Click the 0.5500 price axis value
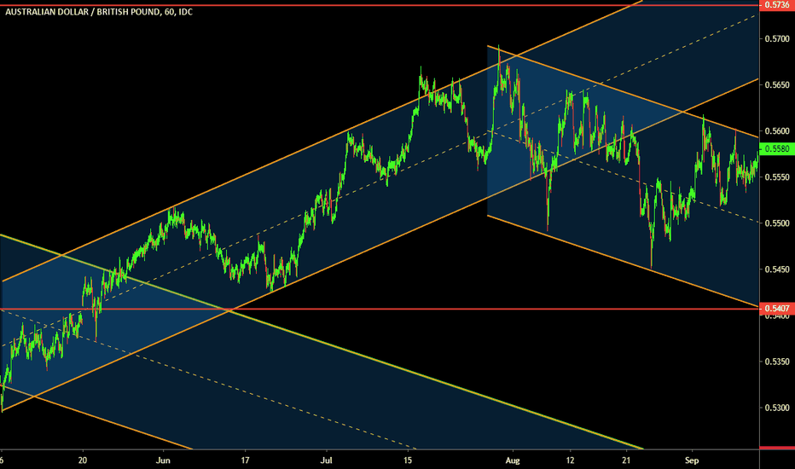The image size is (795, 469). coord(777,223)
